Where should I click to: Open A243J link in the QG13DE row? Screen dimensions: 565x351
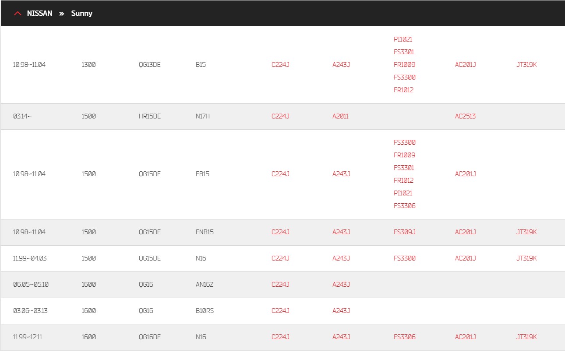coord(341,65)
